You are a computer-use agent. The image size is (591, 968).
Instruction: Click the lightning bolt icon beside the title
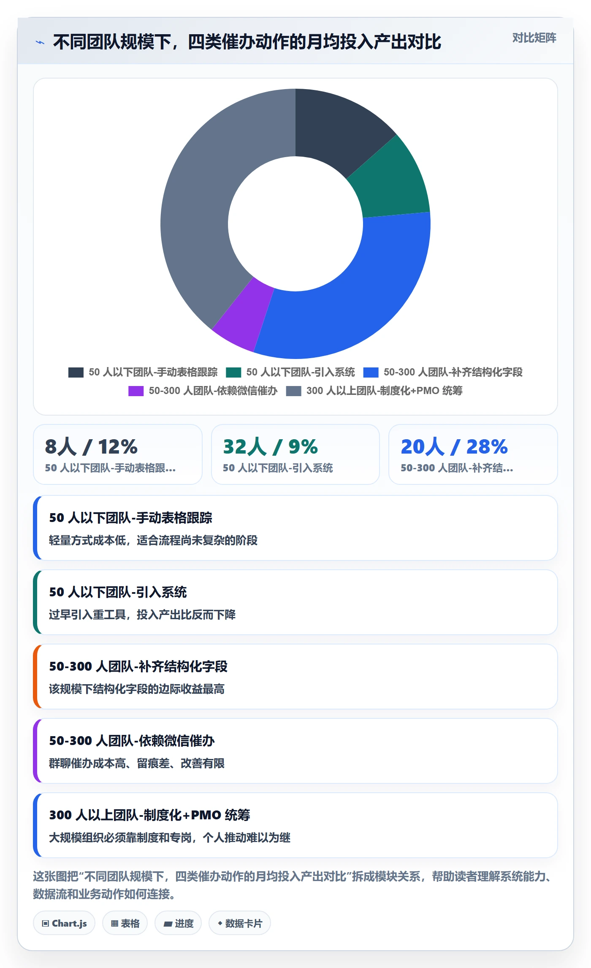40,42
